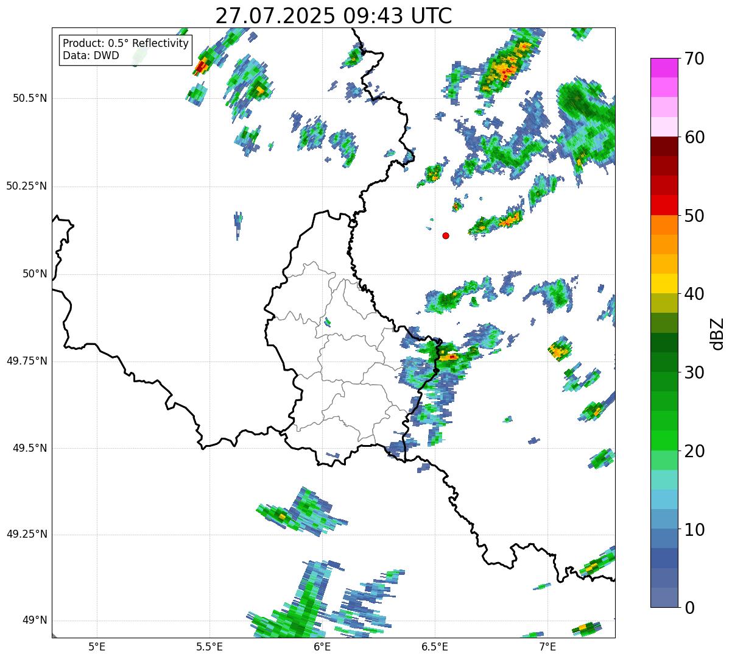
Task: Click the 6°E longitude label
Action: [322, 646]
